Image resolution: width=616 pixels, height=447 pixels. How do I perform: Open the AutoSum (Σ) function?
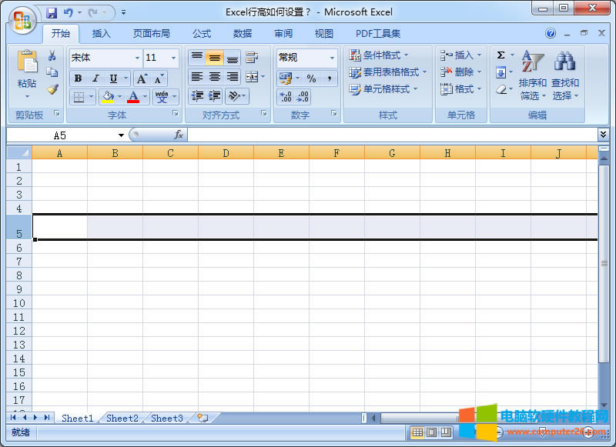click(x=499, y=54)
